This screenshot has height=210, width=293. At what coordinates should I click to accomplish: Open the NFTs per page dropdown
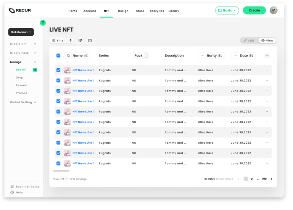pyautogui.click(x=64, y=179)
